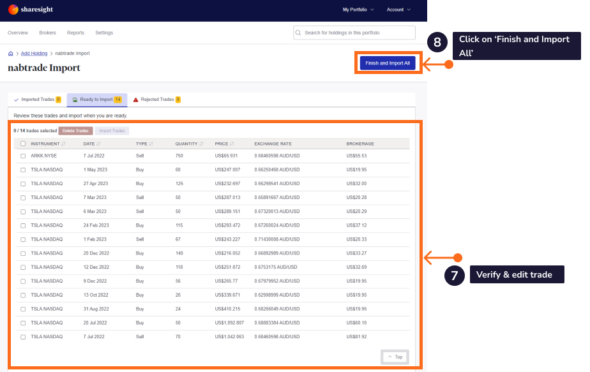Click the BROKERAGE column header
This screenshot has height=372, width=590.
coord(360,144)
